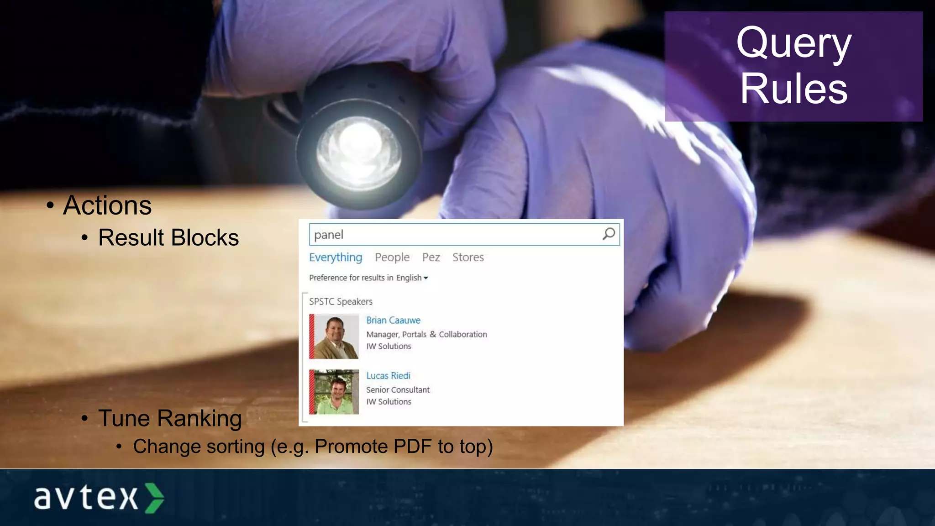This screenshot has width=935, height=526.
Task: Switch to the Stores search tab
Action: pyautogui.click(x=468, y=258)
